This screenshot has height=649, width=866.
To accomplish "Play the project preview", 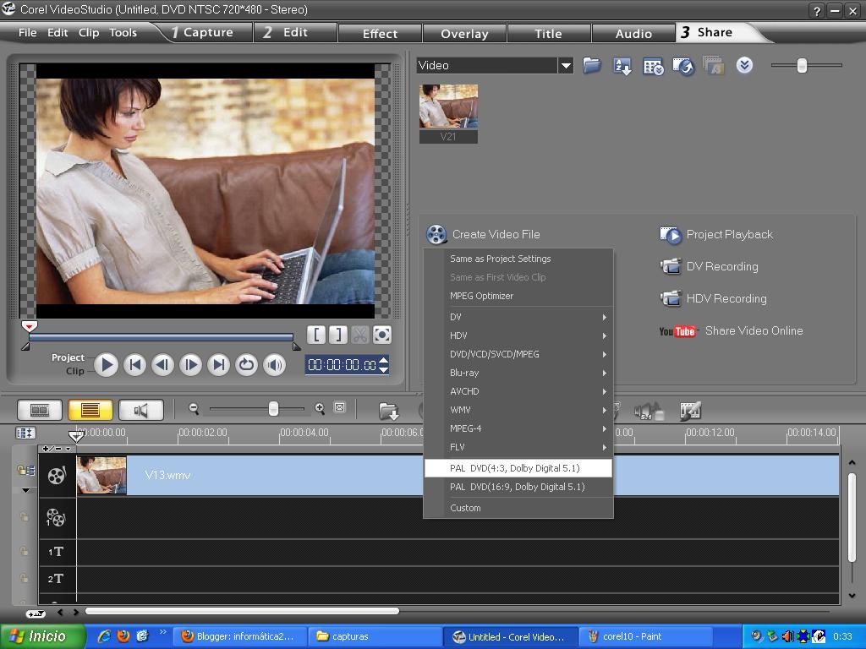I will [106, 365].
